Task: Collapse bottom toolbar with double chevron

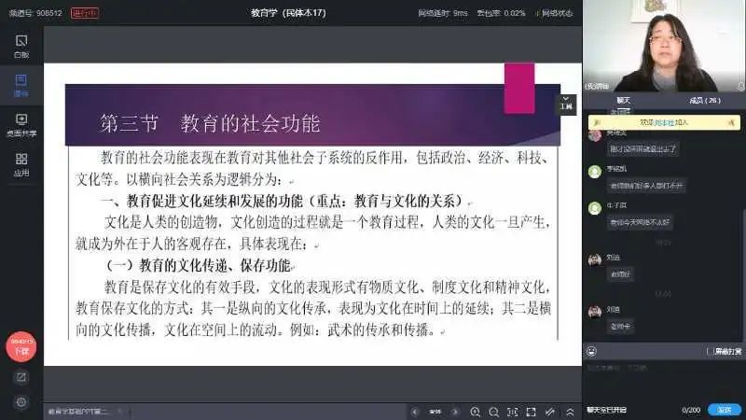Action: point(570,412)
